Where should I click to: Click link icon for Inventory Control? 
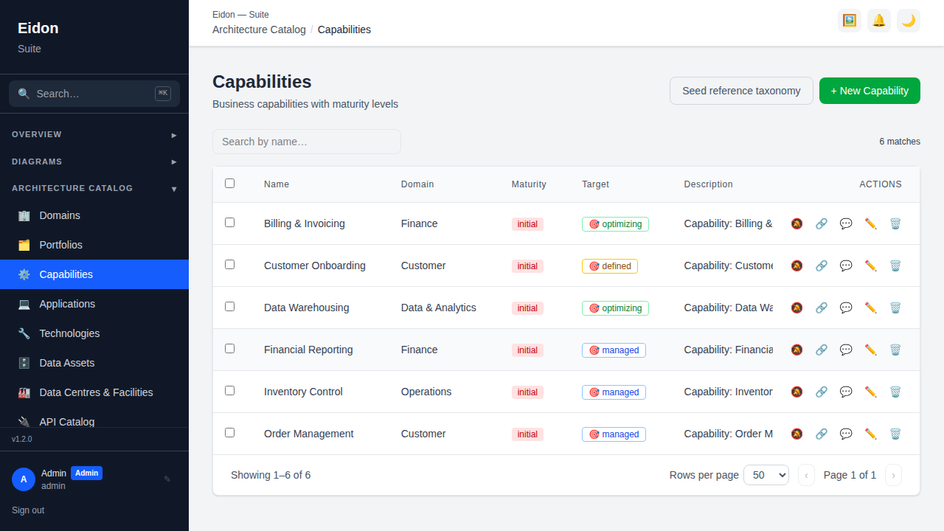click(822, 392)
